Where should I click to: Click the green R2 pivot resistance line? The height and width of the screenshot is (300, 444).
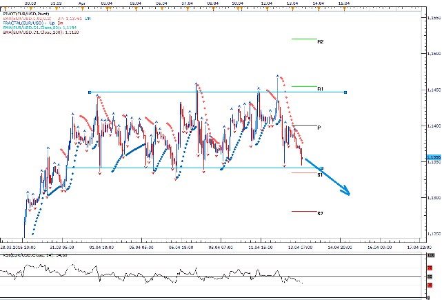(304, 39)
